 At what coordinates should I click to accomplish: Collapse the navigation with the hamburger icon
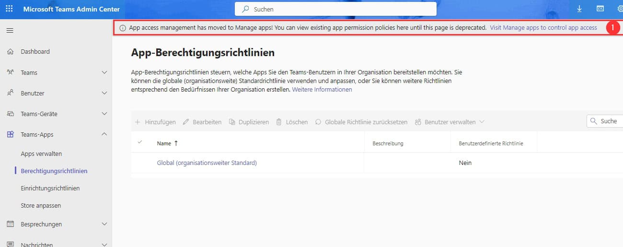pyautogui.click(x=10, y=31)
